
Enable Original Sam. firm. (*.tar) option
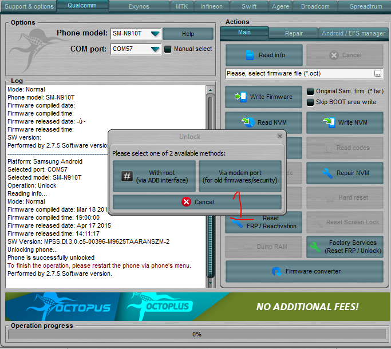pos(310,92)
